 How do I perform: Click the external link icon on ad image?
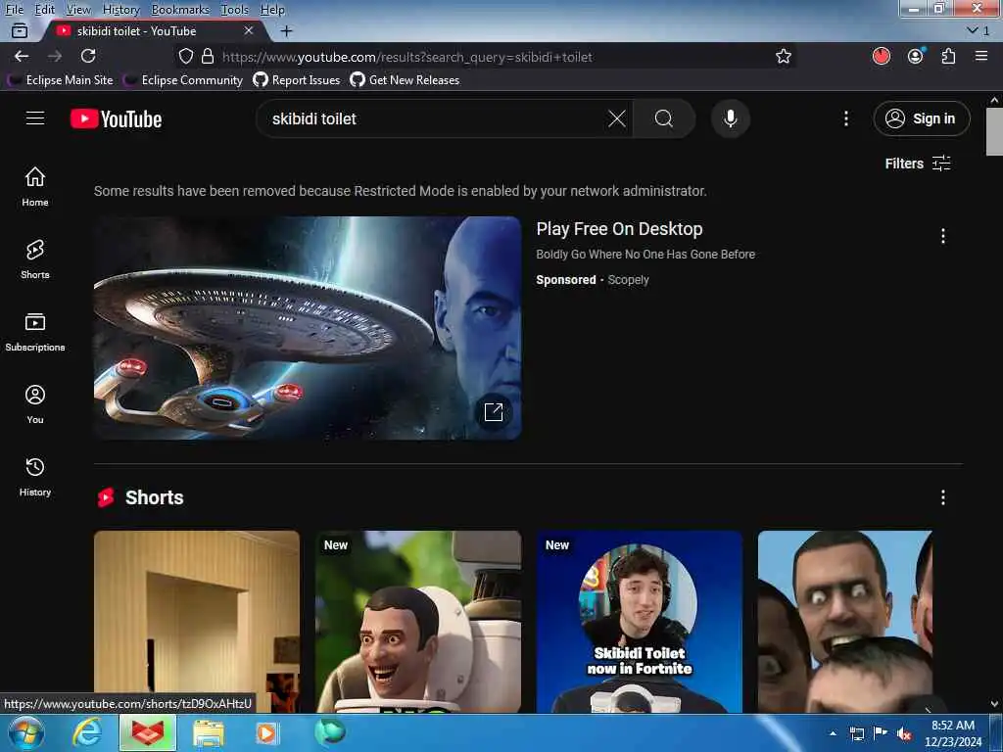click(x=494, y=412)
